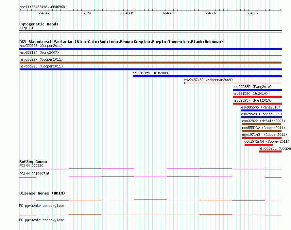Click the left arrow end of the ruler
This screenshot has width=291, height=230.
[x=21, y=10]
